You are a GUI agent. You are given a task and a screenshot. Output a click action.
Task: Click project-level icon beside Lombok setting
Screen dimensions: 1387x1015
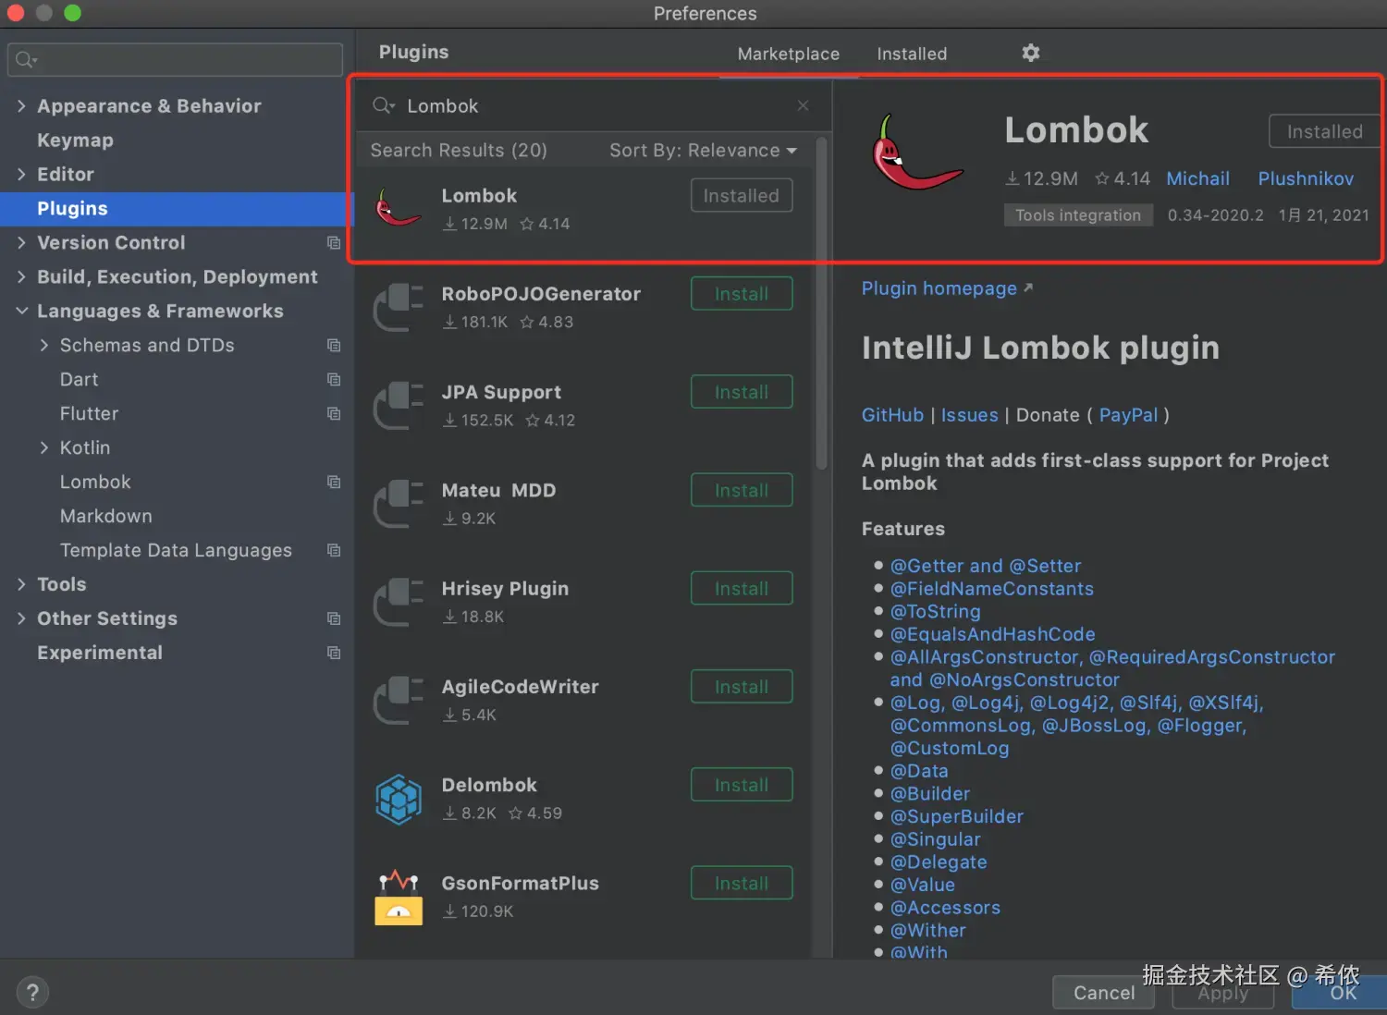[334, 482]
